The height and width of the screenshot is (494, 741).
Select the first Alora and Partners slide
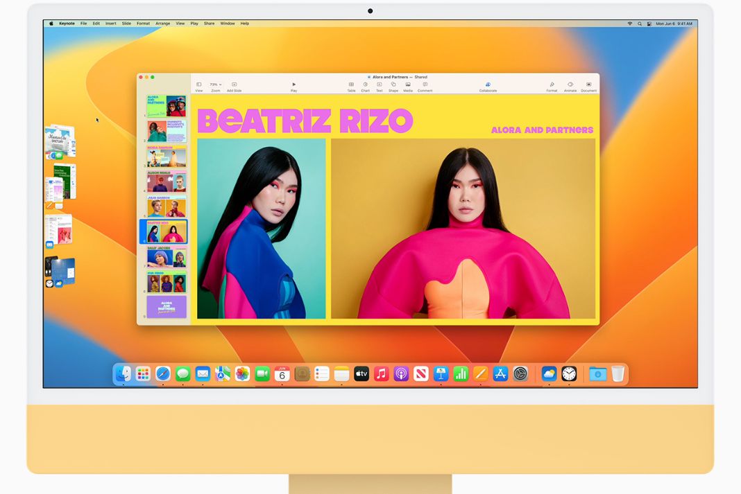click(x=167, y=106)
